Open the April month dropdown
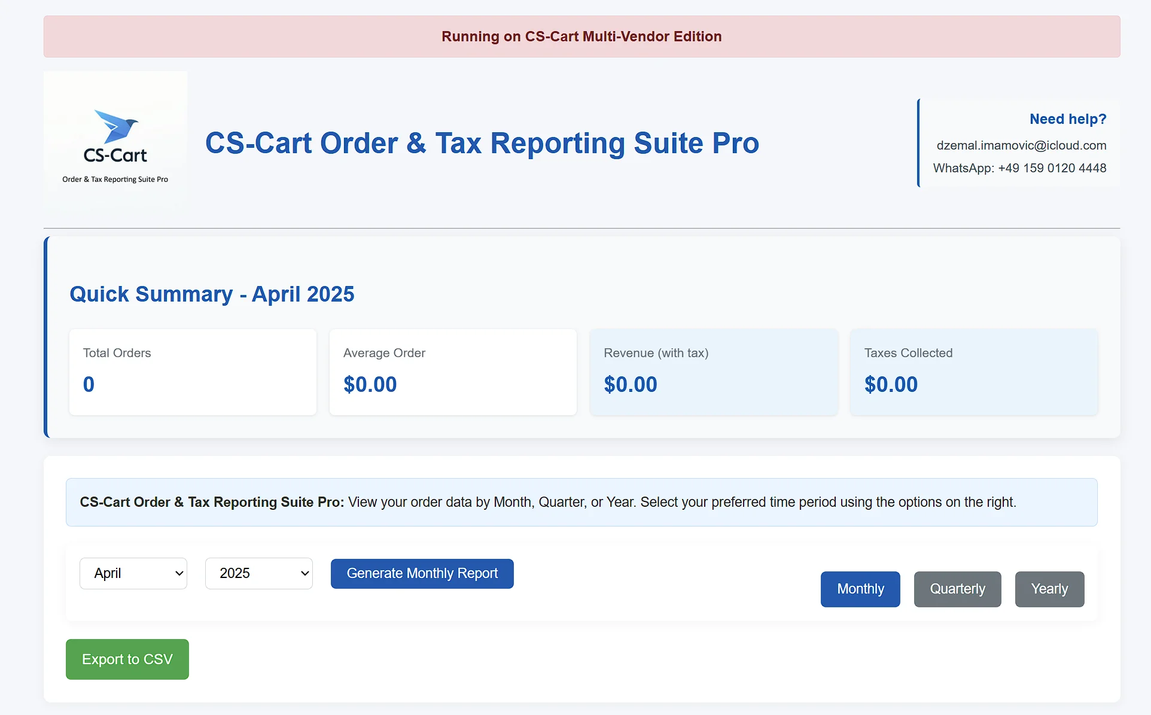This screenshot has width=1151, height=715. coord(133,573)
